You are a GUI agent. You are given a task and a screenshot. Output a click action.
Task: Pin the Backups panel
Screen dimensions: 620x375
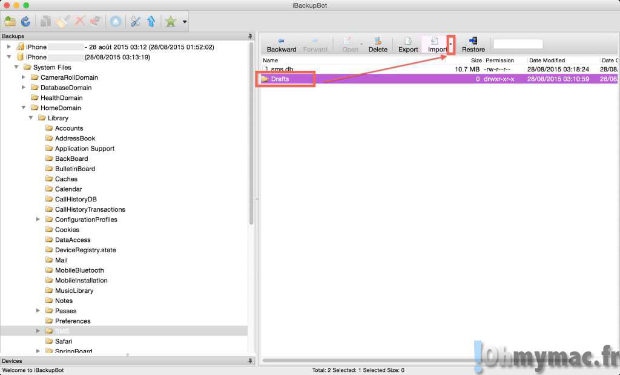250,36
